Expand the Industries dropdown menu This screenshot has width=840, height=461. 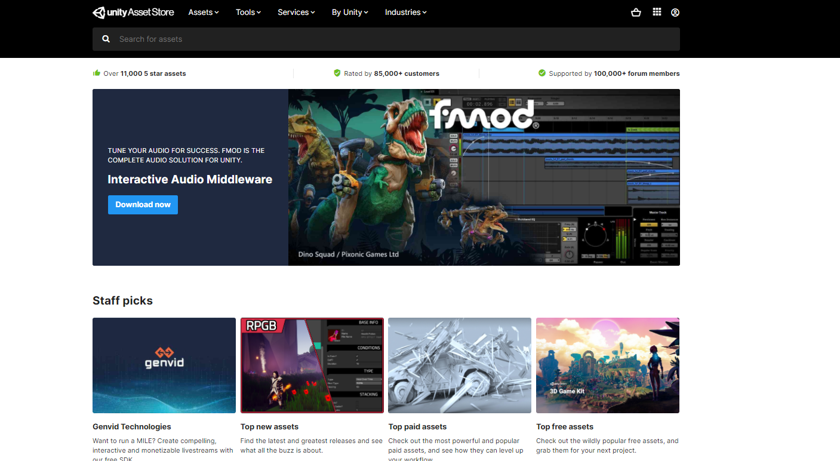(x=406, y=12)
